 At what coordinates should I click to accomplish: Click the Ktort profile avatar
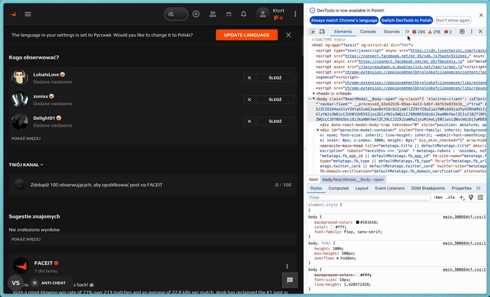click(x=263, y=14)
